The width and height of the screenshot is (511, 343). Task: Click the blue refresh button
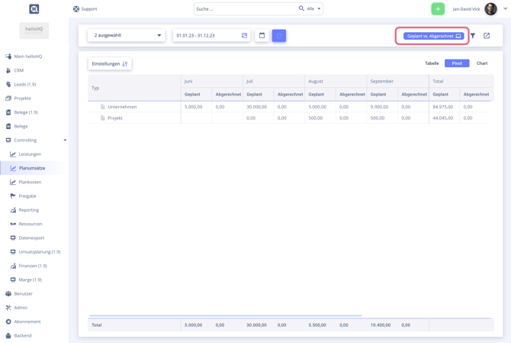click(x=279, y=36)
